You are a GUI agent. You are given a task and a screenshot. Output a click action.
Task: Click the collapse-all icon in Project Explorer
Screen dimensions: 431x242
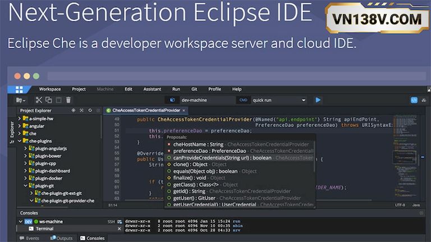point(81,110)
